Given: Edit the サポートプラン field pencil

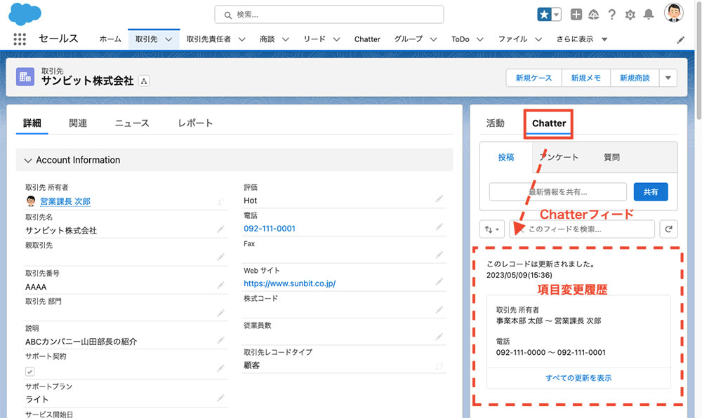Looking at the screenshot, I should point(220,398).
